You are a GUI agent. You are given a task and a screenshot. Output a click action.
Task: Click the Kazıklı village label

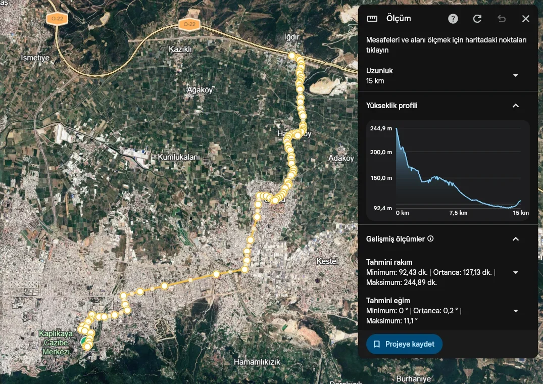click(x=180, y=49)
